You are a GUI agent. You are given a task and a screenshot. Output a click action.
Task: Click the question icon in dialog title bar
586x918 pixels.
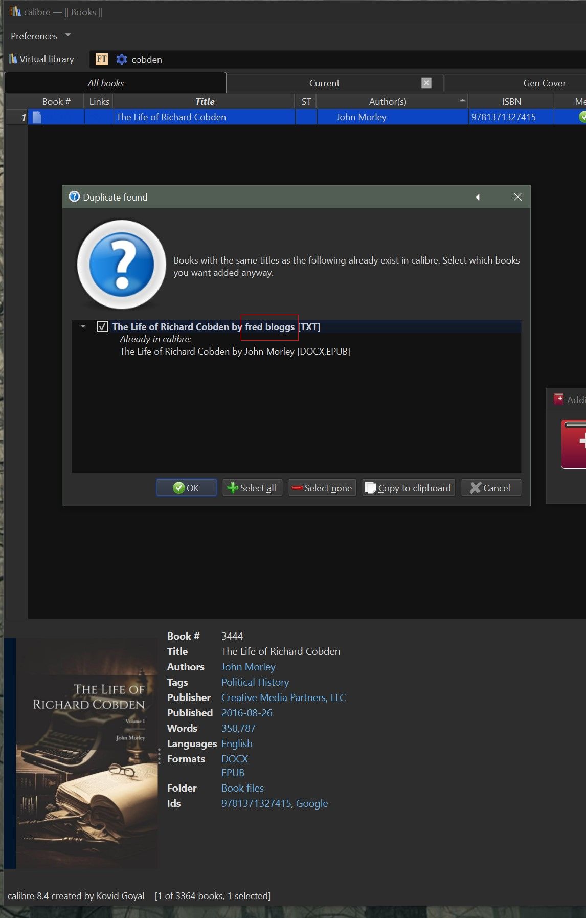74,197
